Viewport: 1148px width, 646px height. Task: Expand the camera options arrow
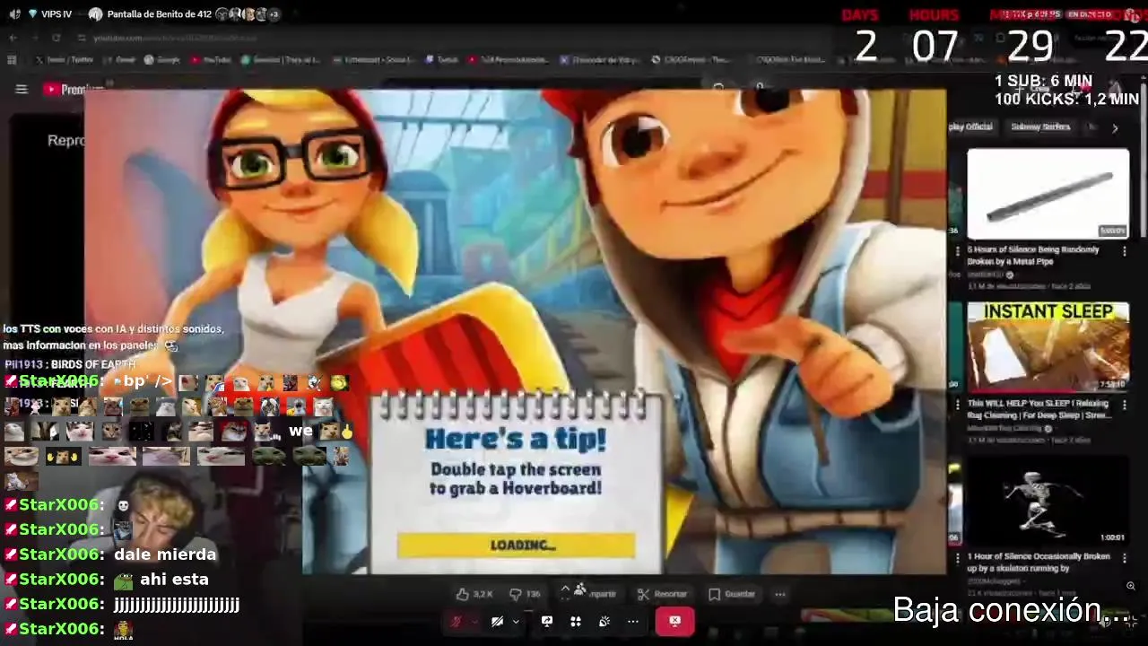pyautogui.click(x=516, y=621)
